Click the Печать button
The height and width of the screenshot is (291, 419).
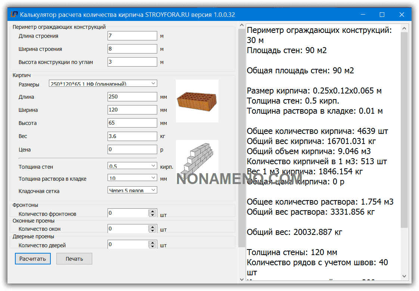pyautogui.click(x=74, y=258)
